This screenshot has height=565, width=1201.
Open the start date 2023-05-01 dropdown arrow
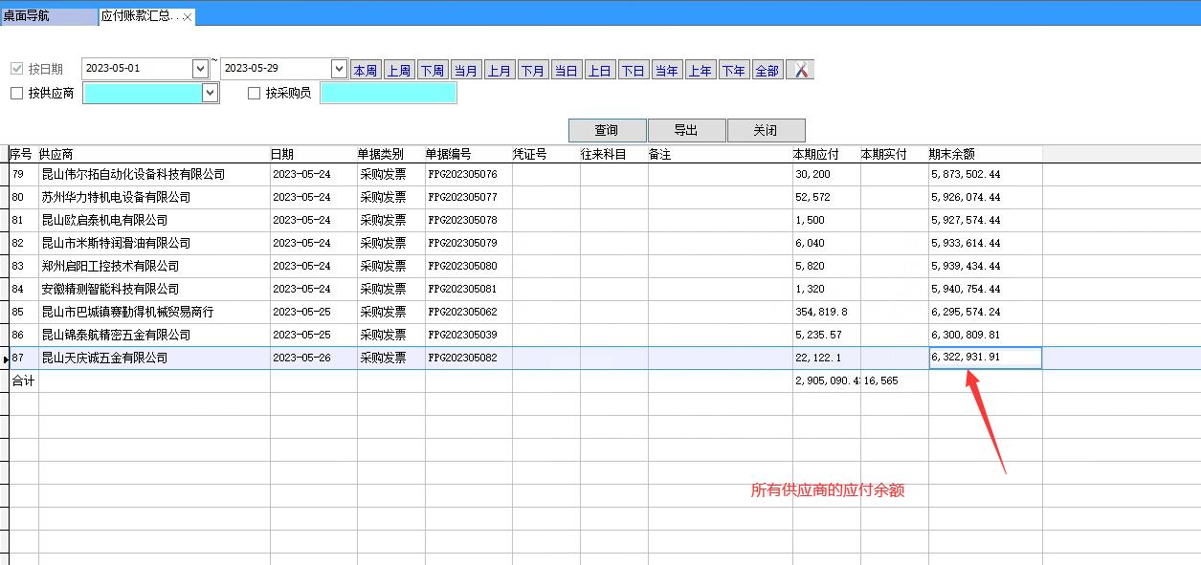(x=200, y=69)
